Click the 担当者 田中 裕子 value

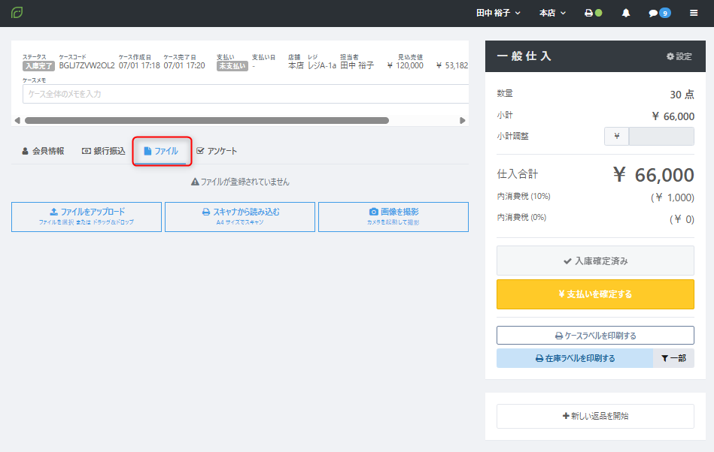[357, 66]
